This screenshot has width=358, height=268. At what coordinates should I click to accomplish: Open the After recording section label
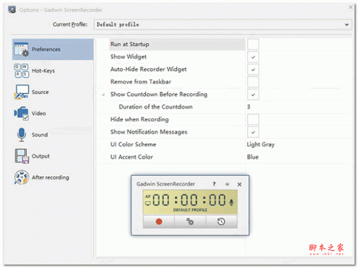[51, 177]
